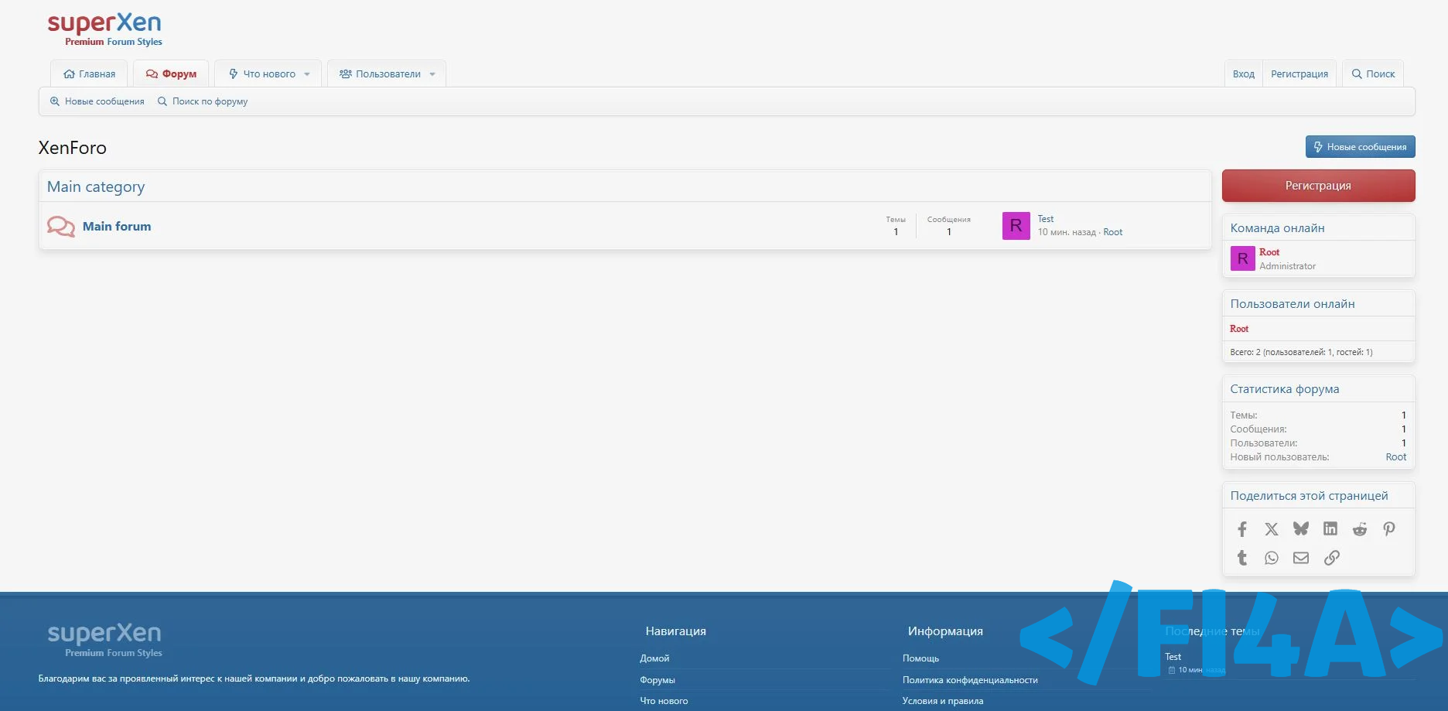This screenshot has height=711, width=1448.
Task: Click the footer superXen logo
Action: [x=104, y=640]
